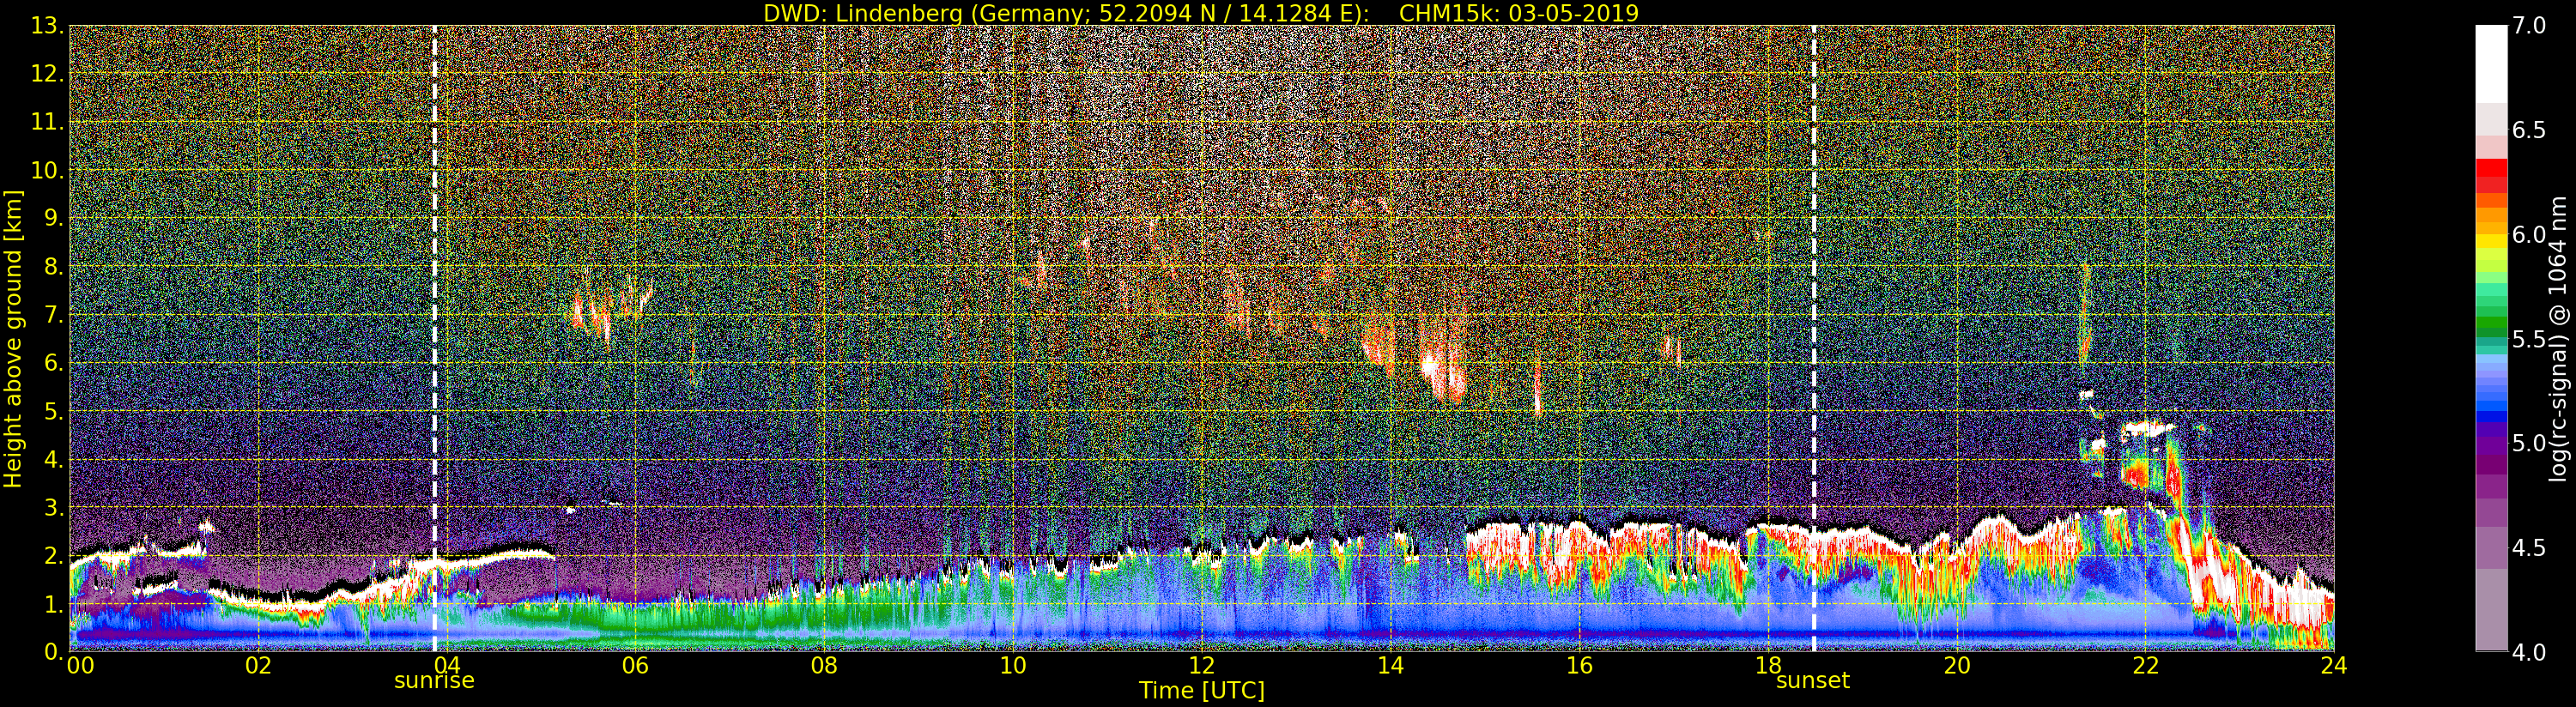Click the "11." height axis tick label

[x=47, y=122]
